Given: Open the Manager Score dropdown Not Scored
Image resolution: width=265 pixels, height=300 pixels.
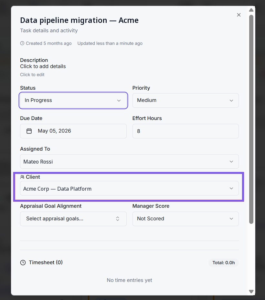Looking at the screenshot, I should click(185, 219).
